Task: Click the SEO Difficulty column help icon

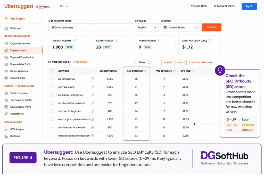Action: [146, 71]
